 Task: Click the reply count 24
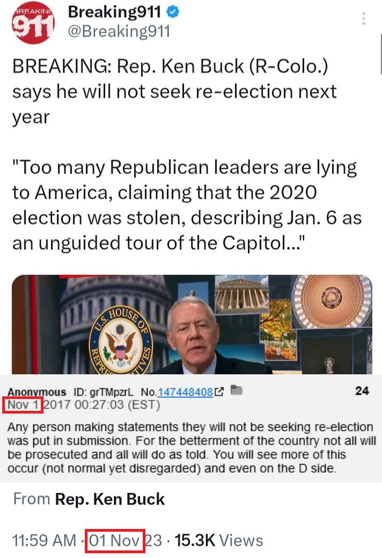(362, 391)
